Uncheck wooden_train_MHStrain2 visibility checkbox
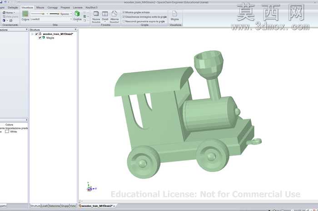The height and width of the screenshot is (211, 318). click(36, 34)
